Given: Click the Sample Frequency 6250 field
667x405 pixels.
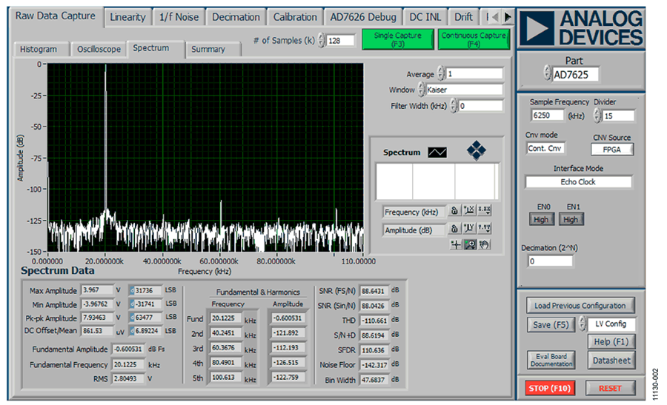Looking at the screenshot, I should click(547, 116).
